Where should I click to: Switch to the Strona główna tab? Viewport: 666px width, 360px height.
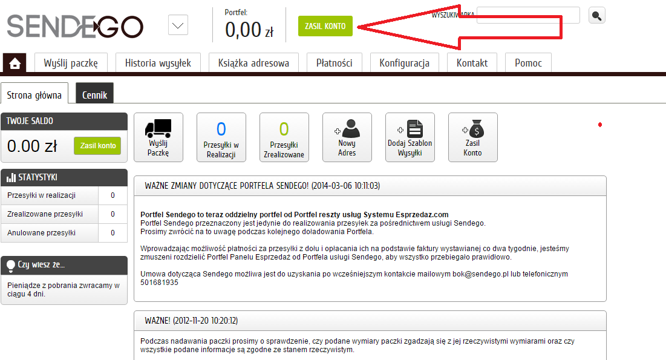[34, 94]
